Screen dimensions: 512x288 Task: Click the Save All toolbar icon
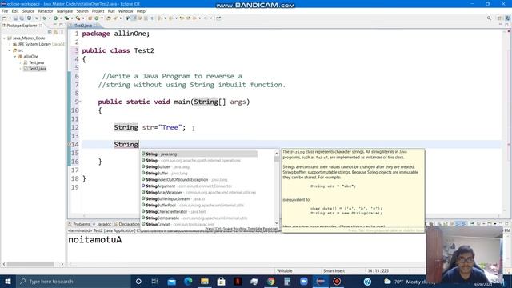click(22, 18)
